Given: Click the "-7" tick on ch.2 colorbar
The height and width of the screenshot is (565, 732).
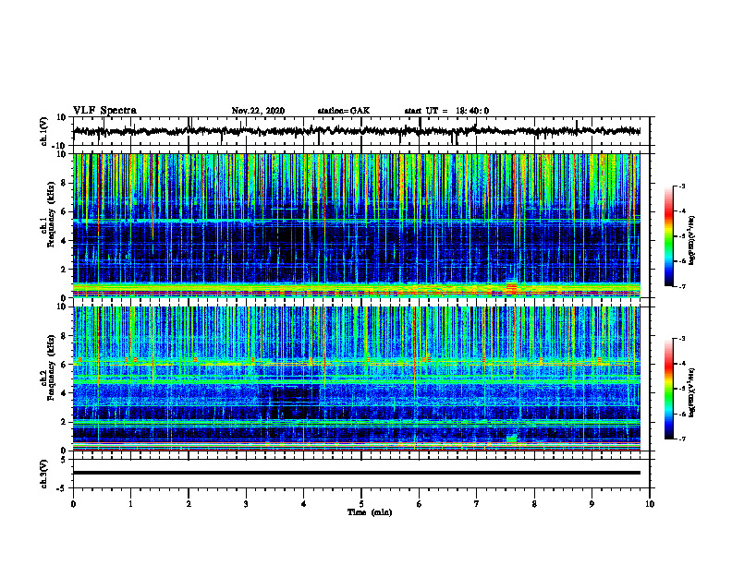Looking at the screenshot, I should (682, 439).
